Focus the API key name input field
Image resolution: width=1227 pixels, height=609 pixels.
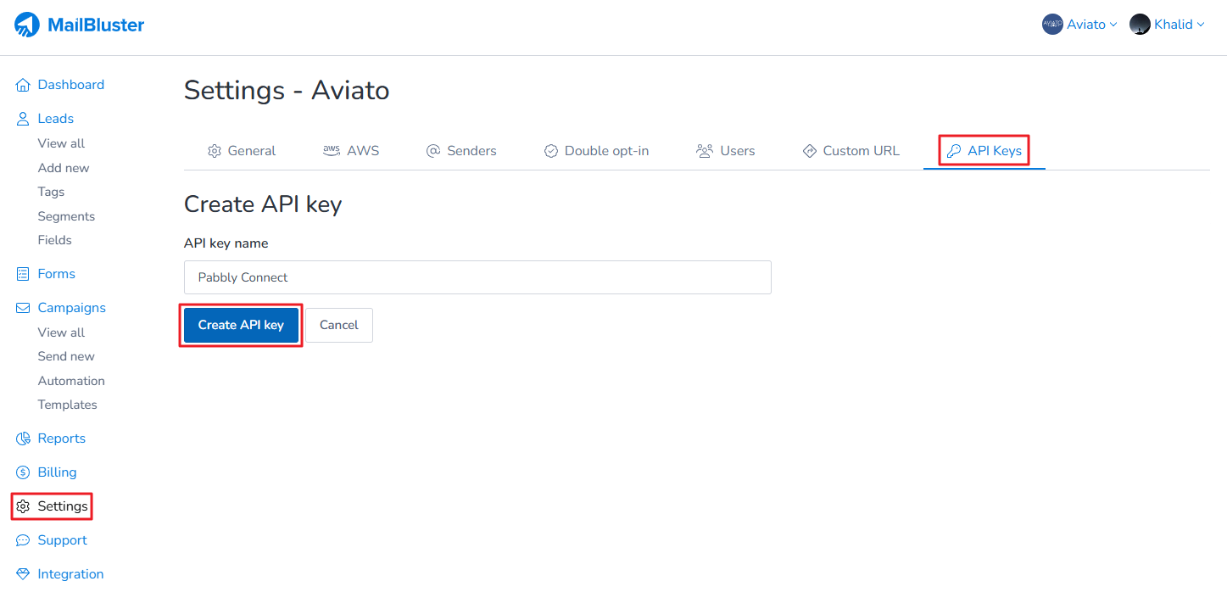[477, 277]
